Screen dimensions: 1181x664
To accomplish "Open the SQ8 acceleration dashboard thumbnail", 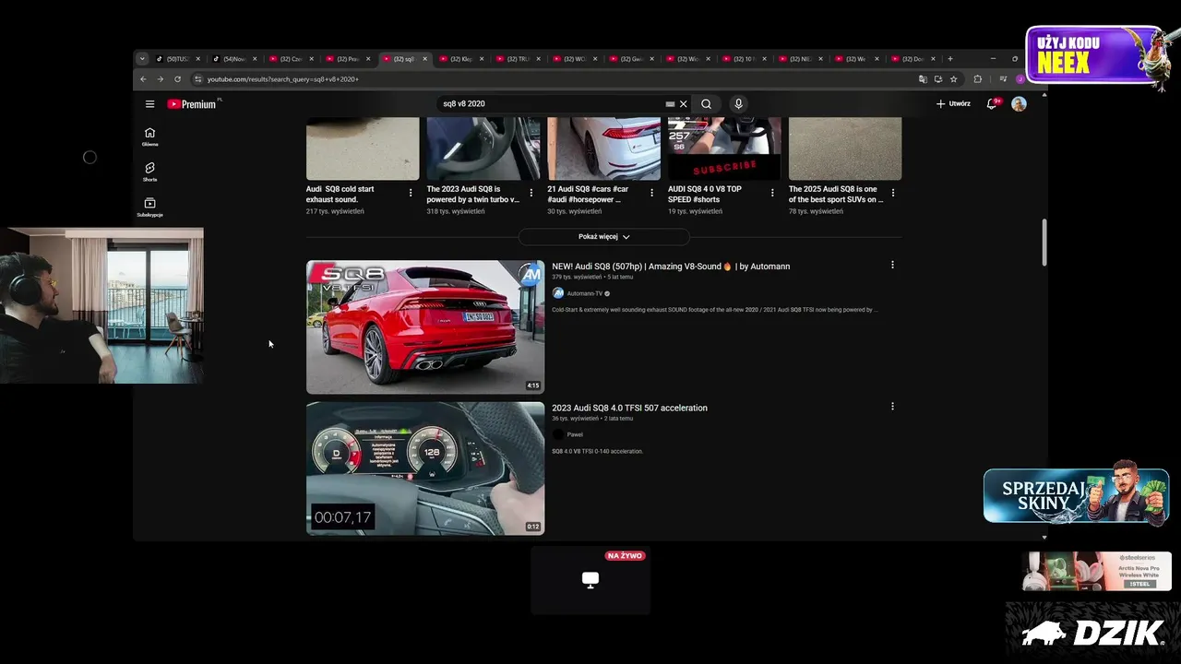I will 425,468.
